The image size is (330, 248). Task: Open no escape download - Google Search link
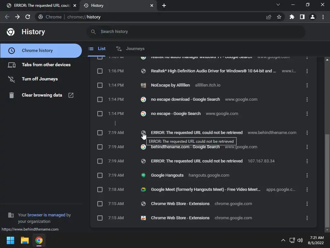[x=185, y=99]
